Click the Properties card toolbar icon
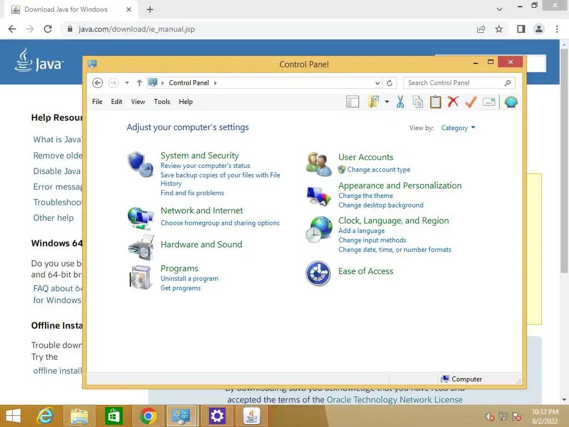 click(x=489, y=102)
